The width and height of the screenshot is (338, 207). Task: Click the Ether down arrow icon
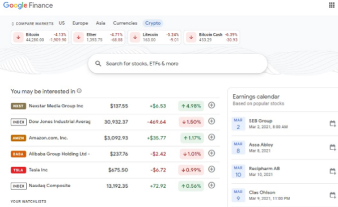[79, 37]
